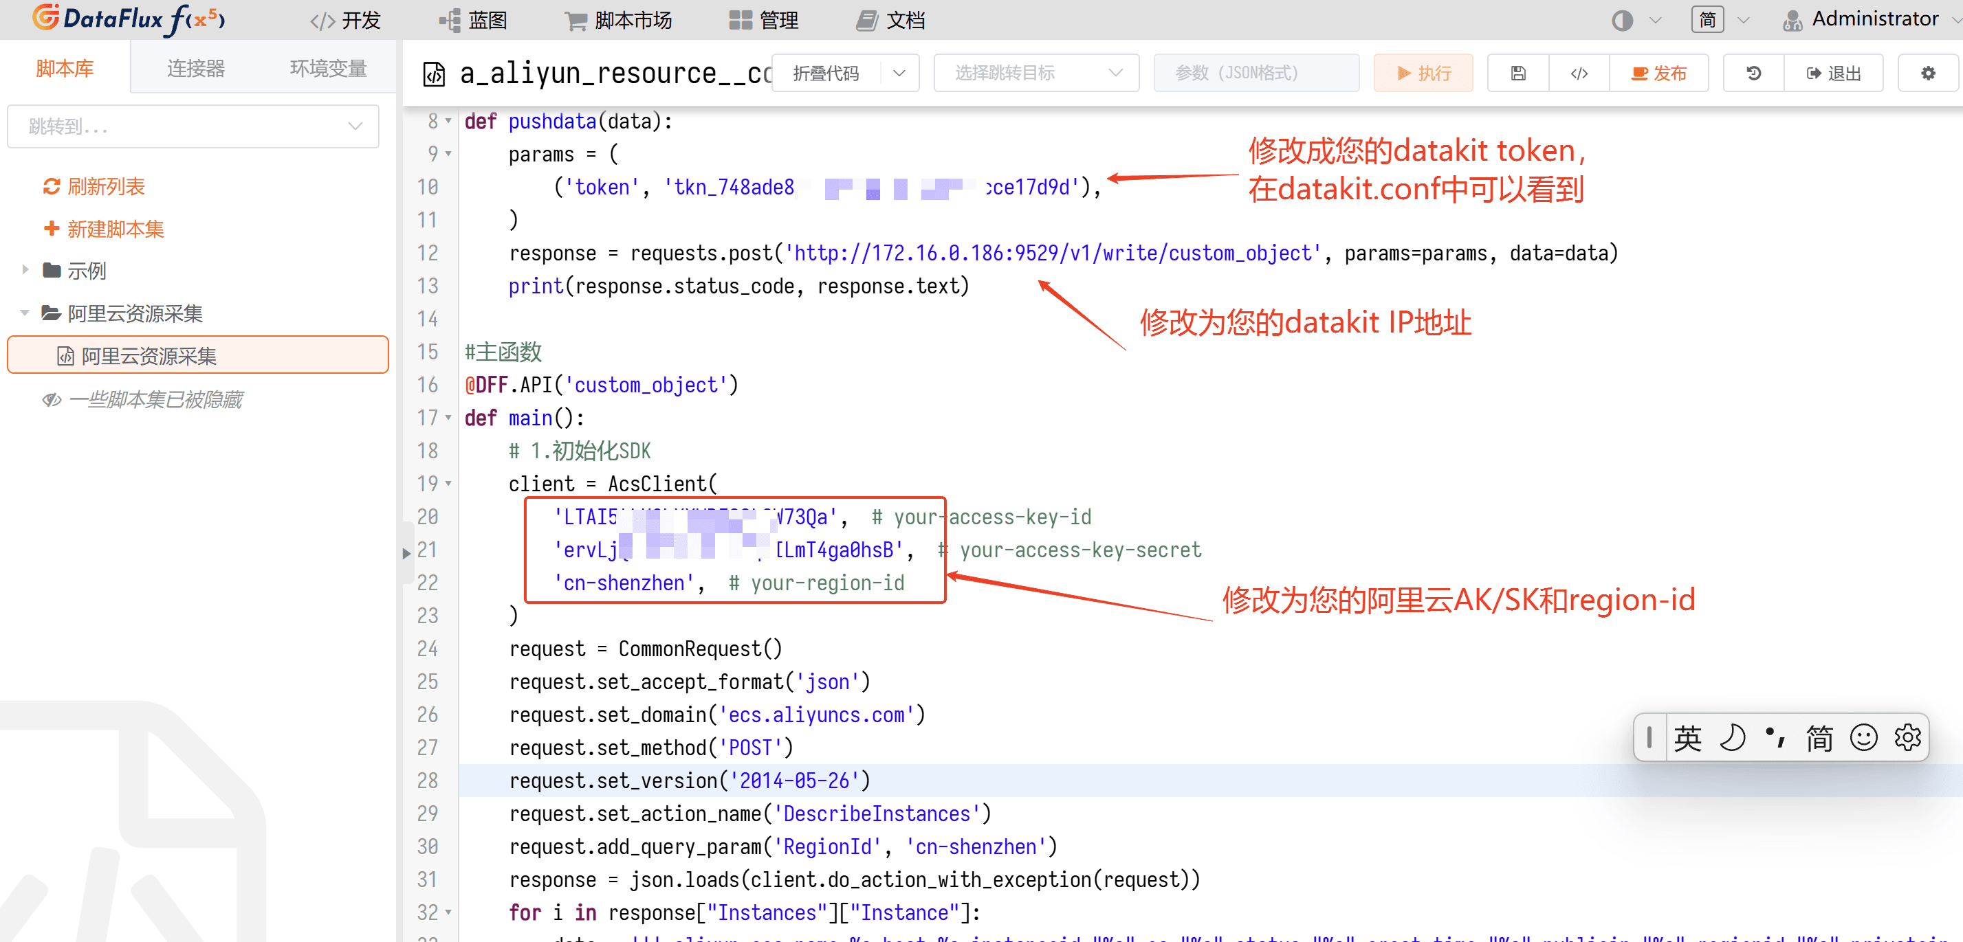Viewport: 1963px width, 942px height.
Task: Open the 管理 menu
Action: pyautogui.click(x=764, y=21)
